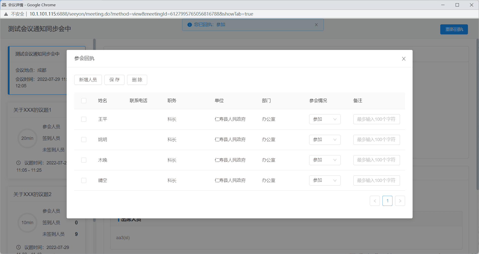Click 办公室 in 姚明's row
479x254 pixels.
pyautogui.click(x=269, y=140)
